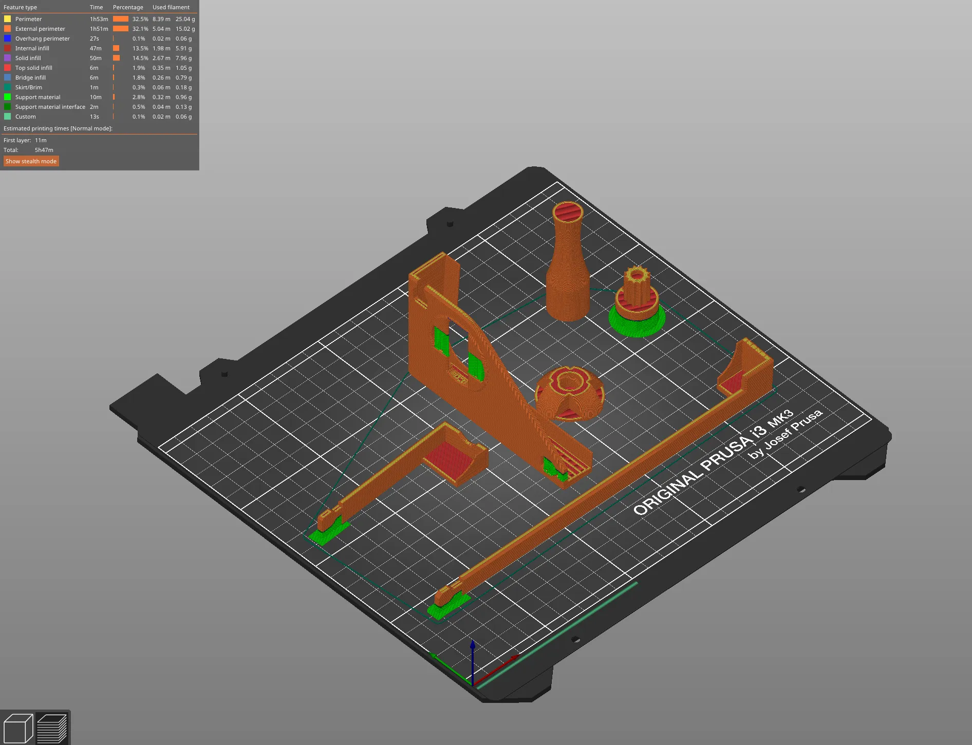Click the blue Overhang perimeter swatch
The width and height of the screenshot is (972, 745).
pos(8,39)
